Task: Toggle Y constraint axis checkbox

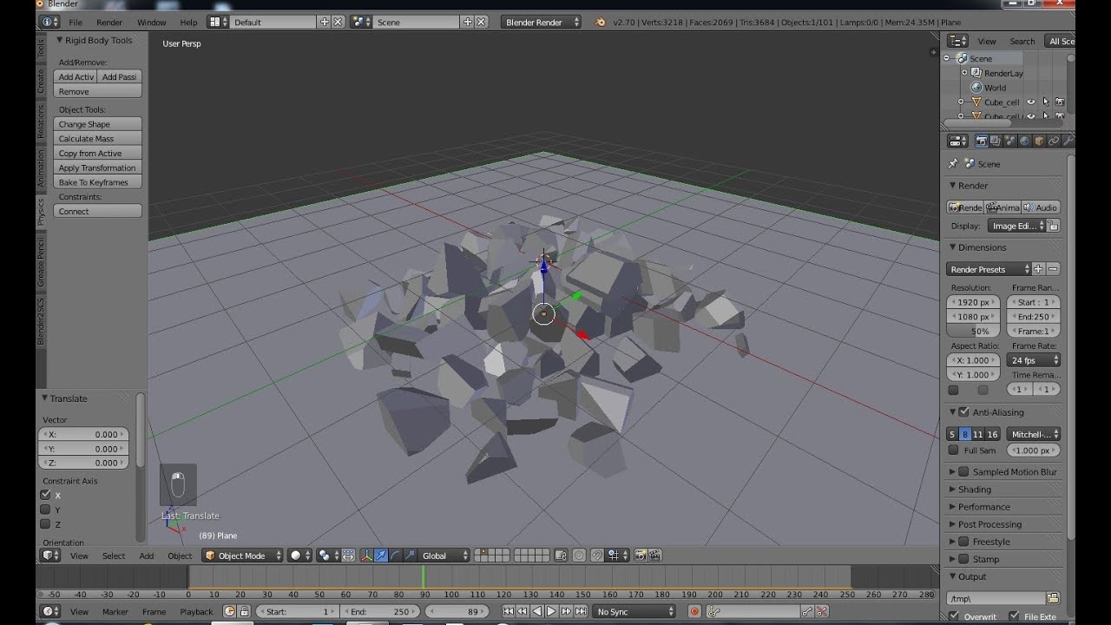Action: pos(45,510)
